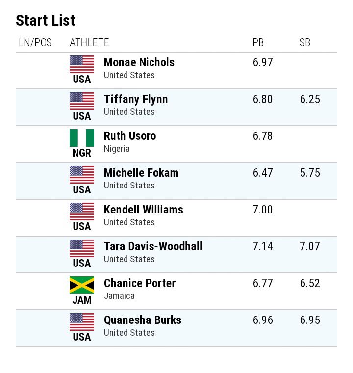
Task: Click the SB column header
Action: coord(305,43)
